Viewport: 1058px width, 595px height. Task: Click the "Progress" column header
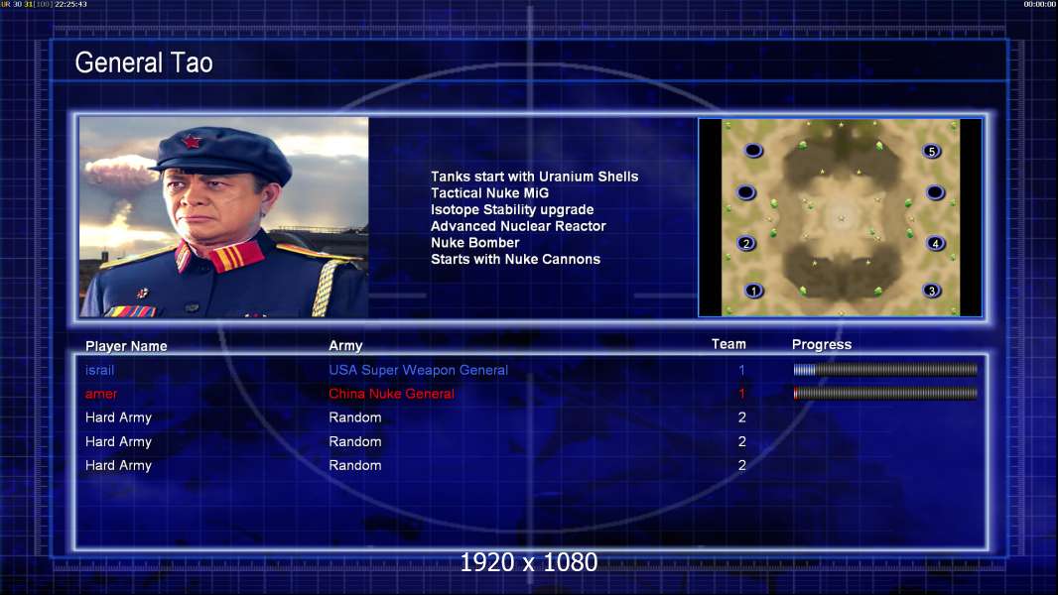pos(822,345)
